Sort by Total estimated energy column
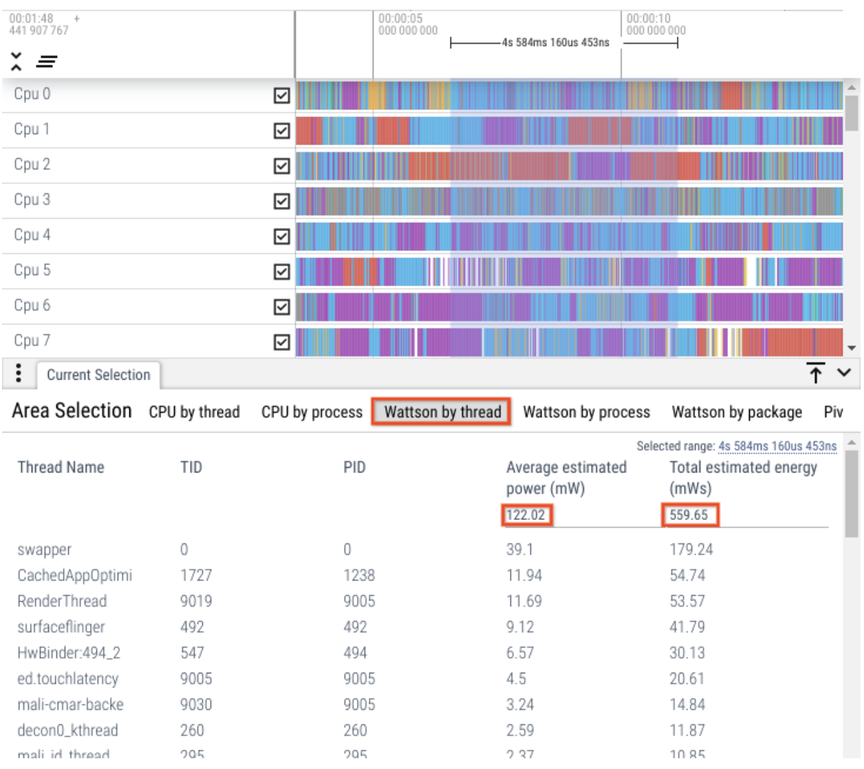This screenshot has height=769, width=864. 743,477
